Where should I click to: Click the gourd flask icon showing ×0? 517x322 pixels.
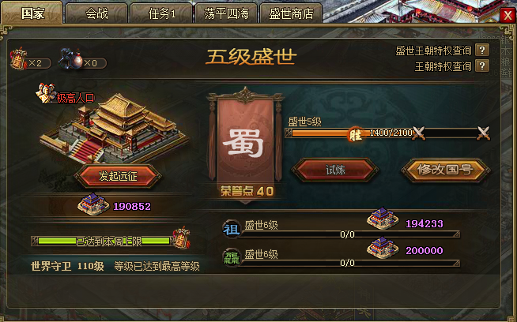point(70,58)
